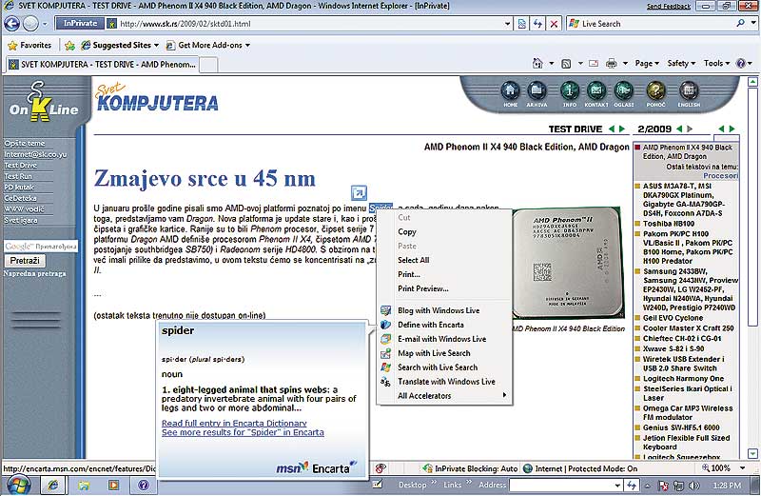Image resolution: width=761 pixels, height=496 pixels.
Task: Click the Refresh icon beside address bar
Action: (x=537, y=23)
